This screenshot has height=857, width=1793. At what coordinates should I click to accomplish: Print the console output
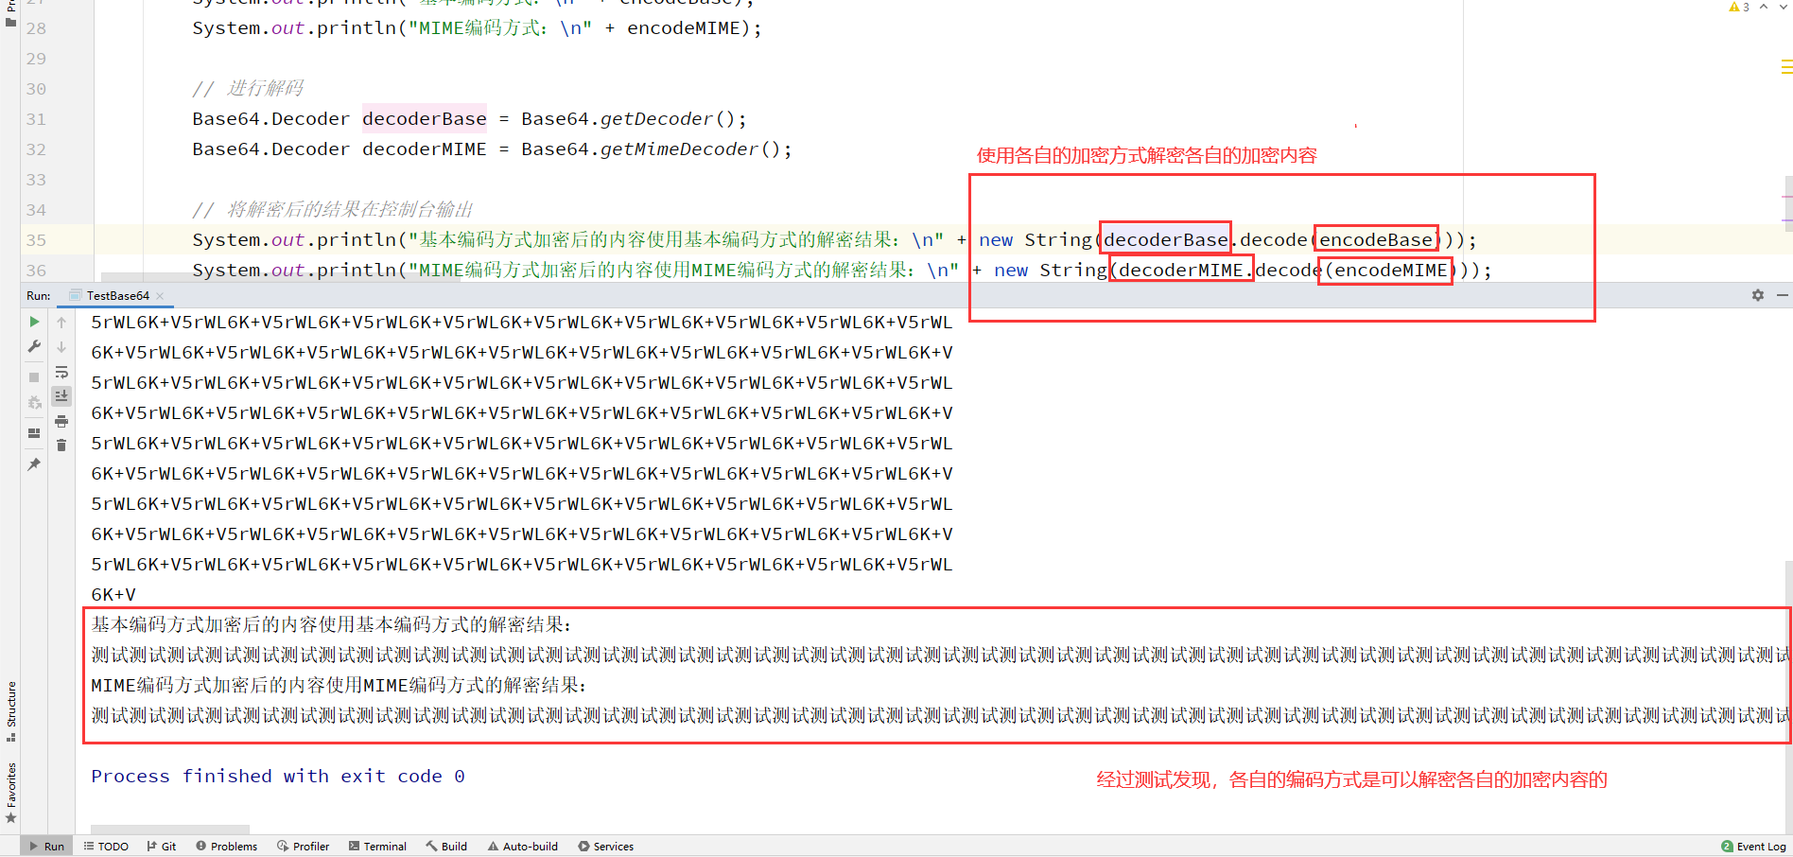tap(61, 422)
